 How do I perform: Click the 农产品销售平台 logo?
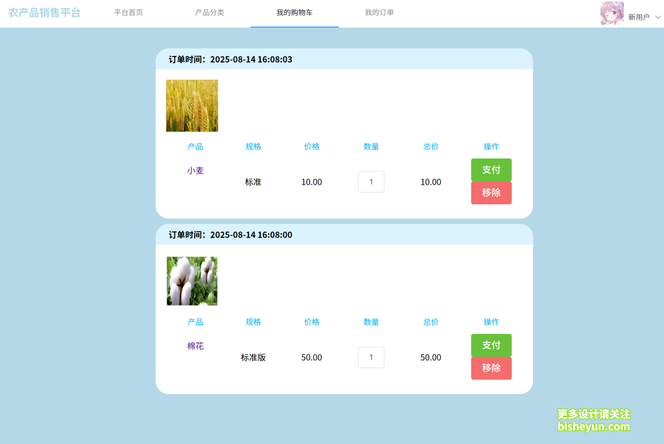coord(44,14)
